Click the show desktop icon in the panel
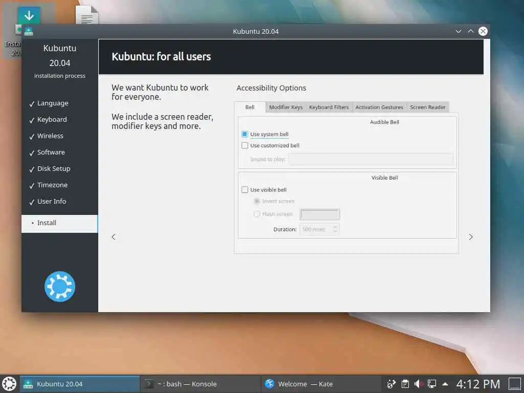 [x=515, y=384]
